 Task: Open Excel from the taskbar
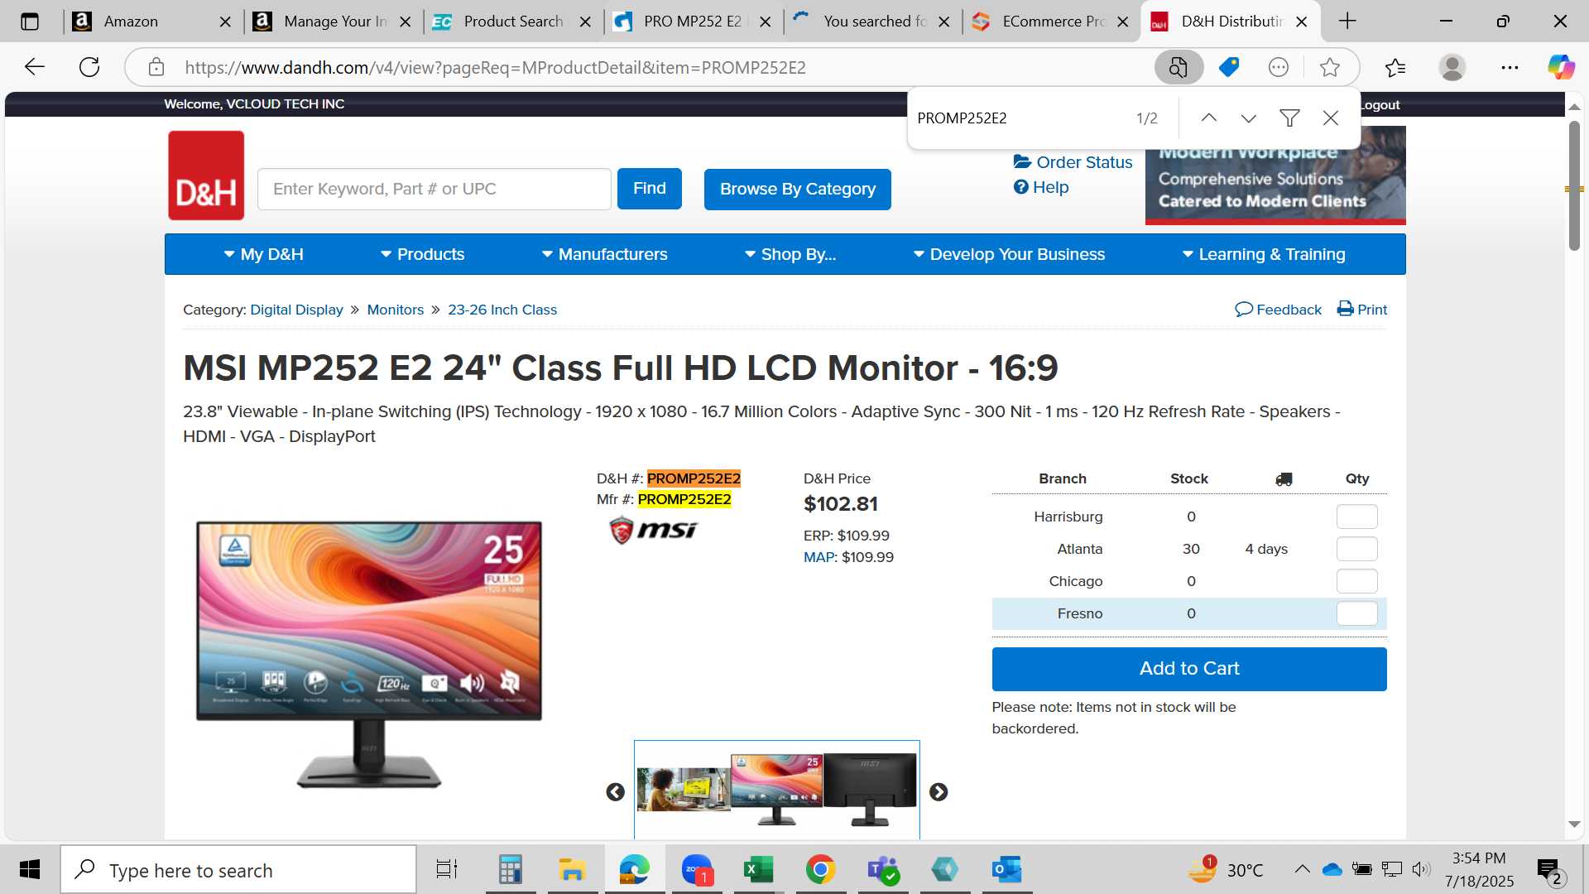[758, 869]
